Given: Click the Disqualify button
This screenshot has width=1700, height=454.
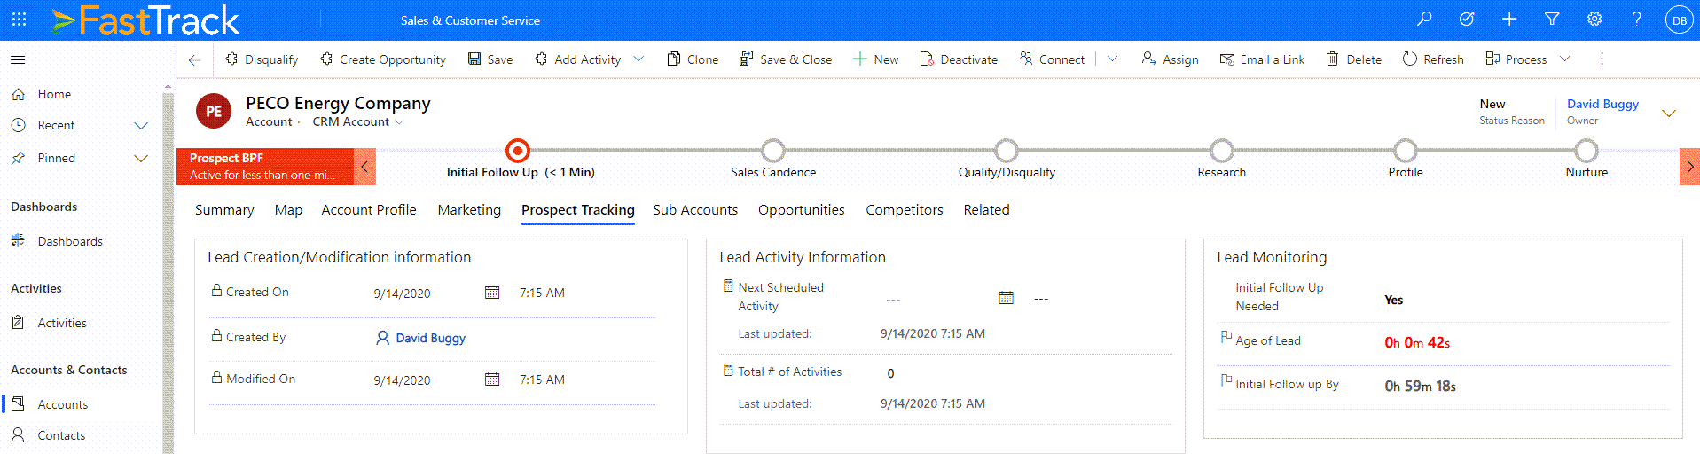Looking at the screenshot, I should (x=262, y=59).
